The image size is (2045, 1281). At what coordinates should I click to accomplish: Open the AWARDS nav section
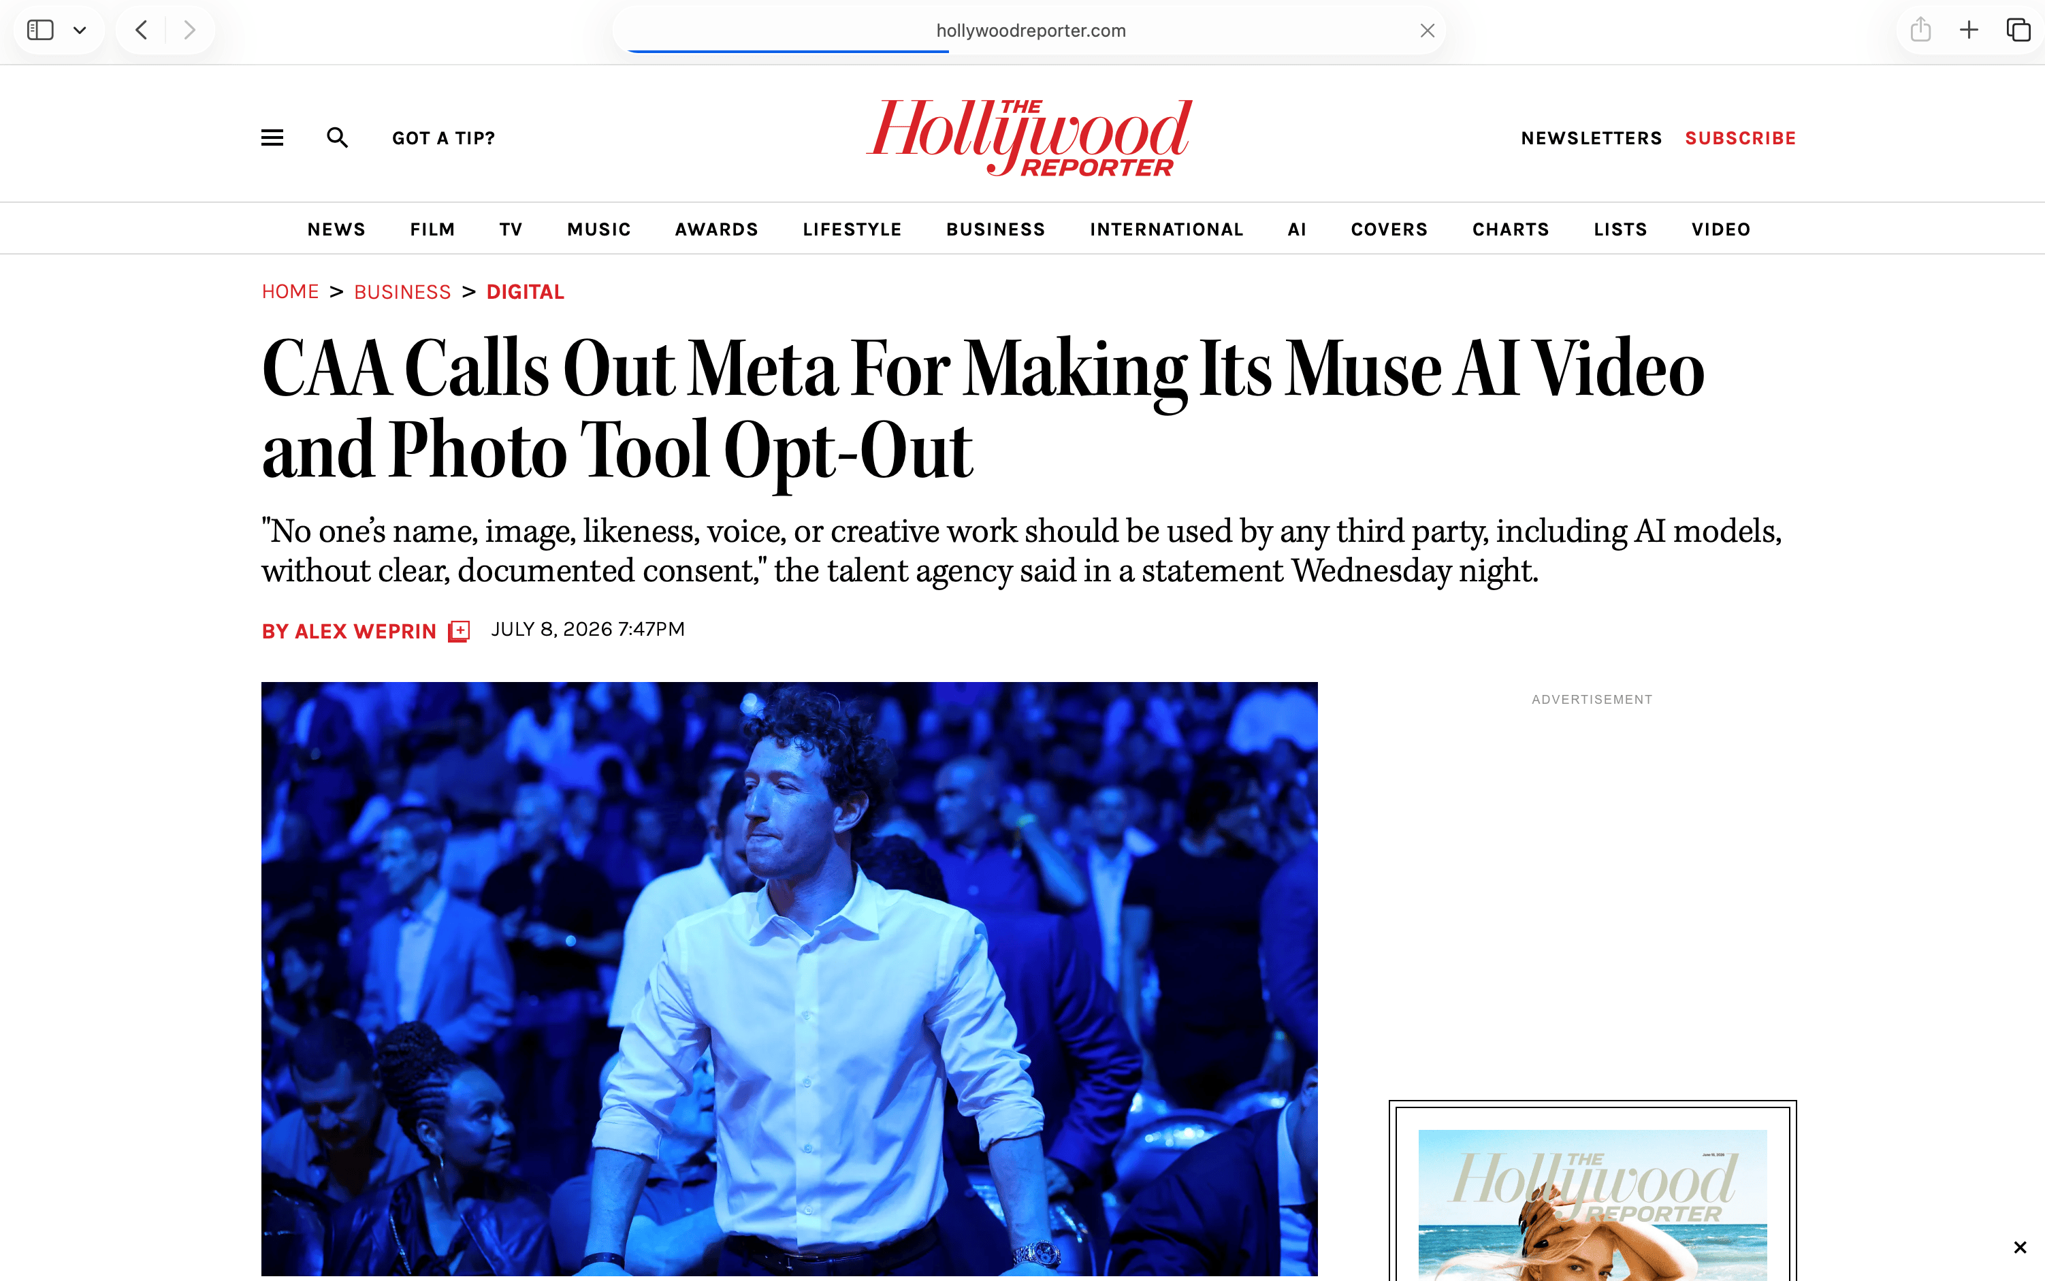coord(716,229)
